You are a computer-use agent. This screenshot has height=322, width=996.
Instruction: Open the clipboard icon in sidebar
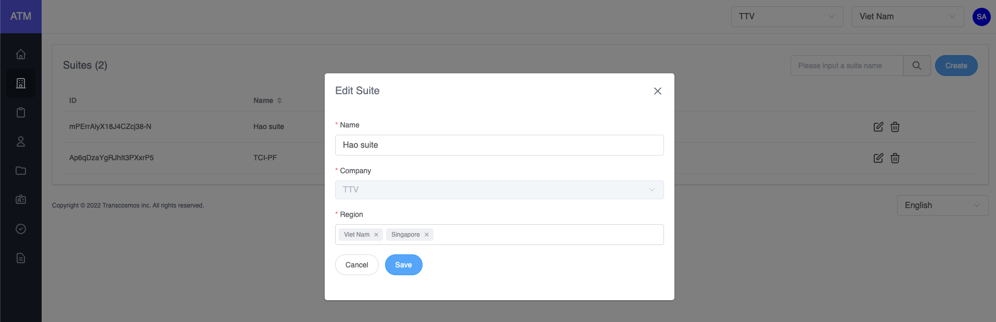21,112
